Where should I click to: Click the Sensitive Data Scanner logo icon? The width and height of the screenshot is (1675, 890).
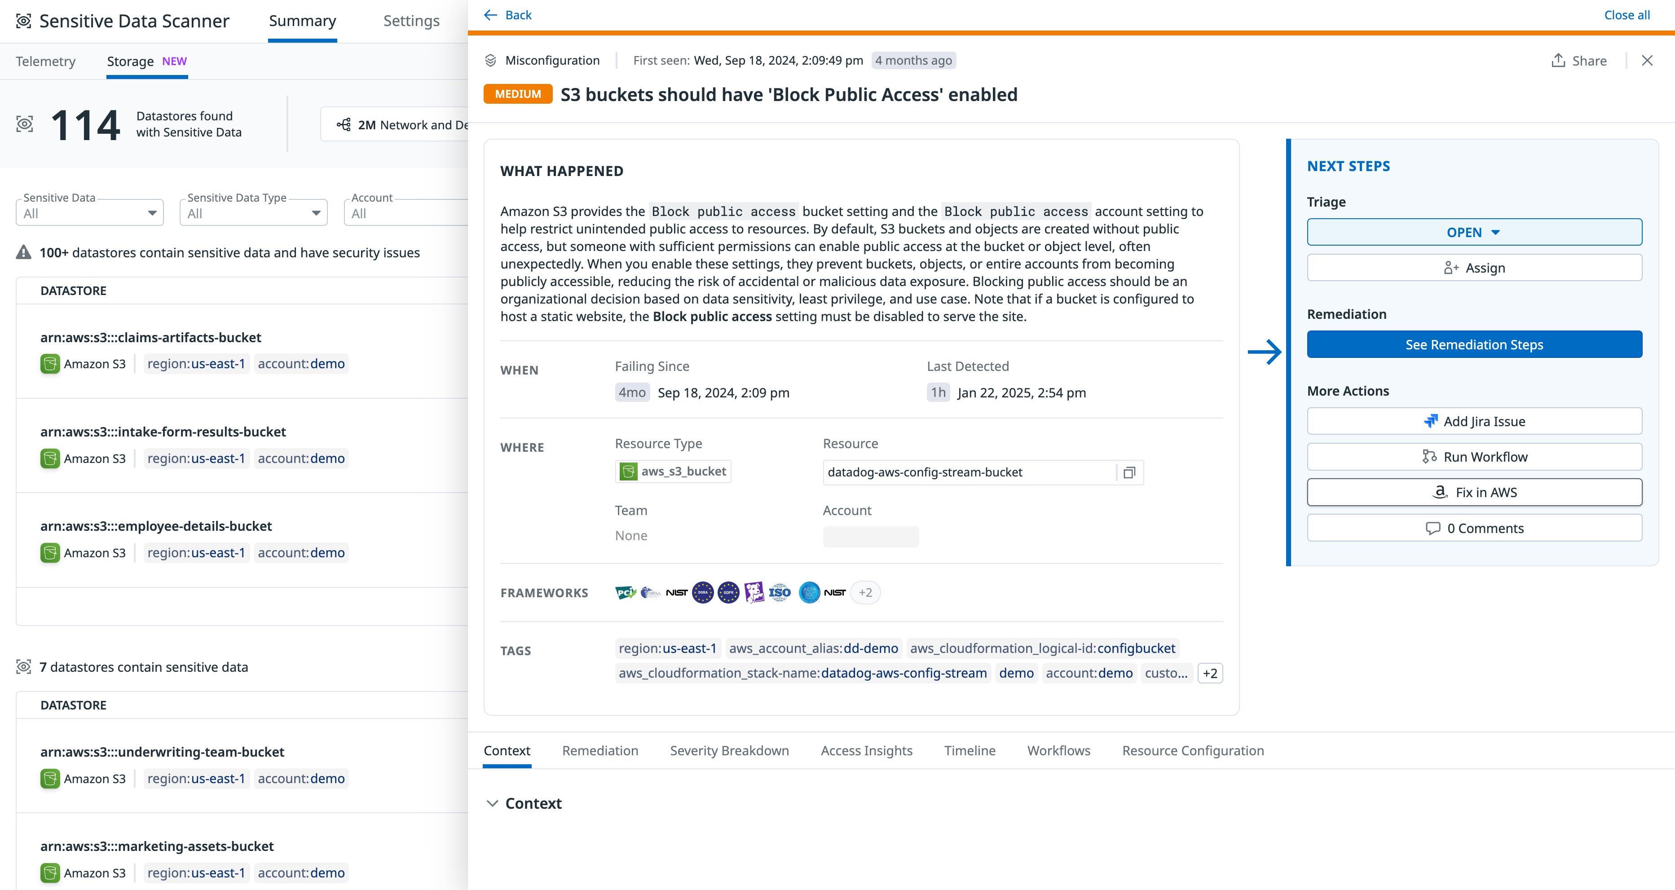pos(23,21)
